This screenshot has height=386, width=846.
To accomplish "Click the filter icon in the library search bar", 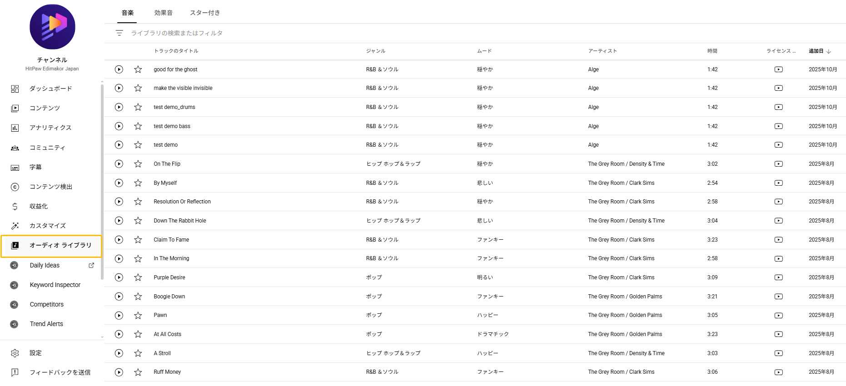I will pyautogui.click(x=119, y=33).
